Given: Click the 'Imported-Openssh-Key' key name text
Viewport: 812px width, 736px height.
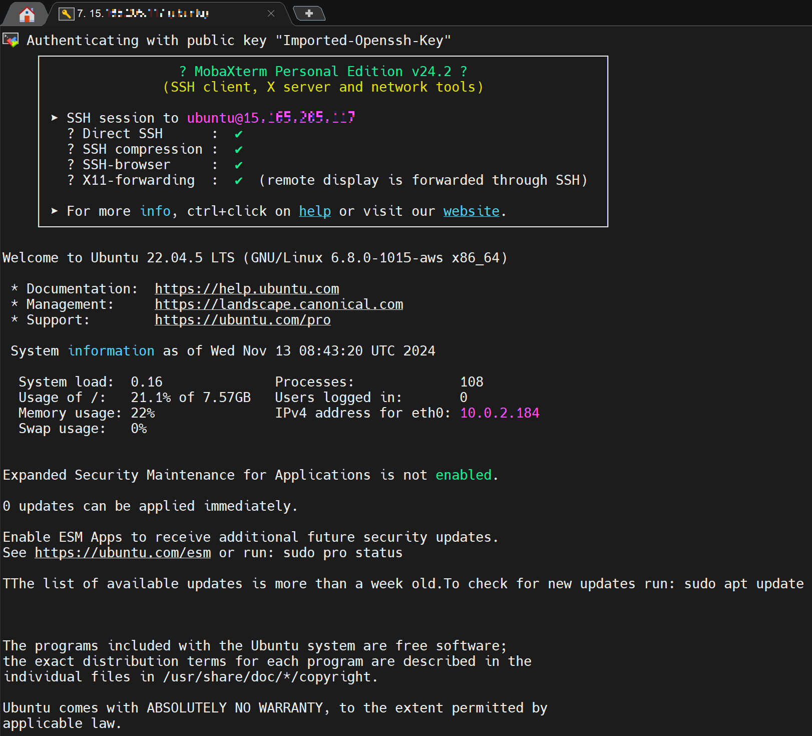Looking at the screenshot, I should [x=363, y=41].
